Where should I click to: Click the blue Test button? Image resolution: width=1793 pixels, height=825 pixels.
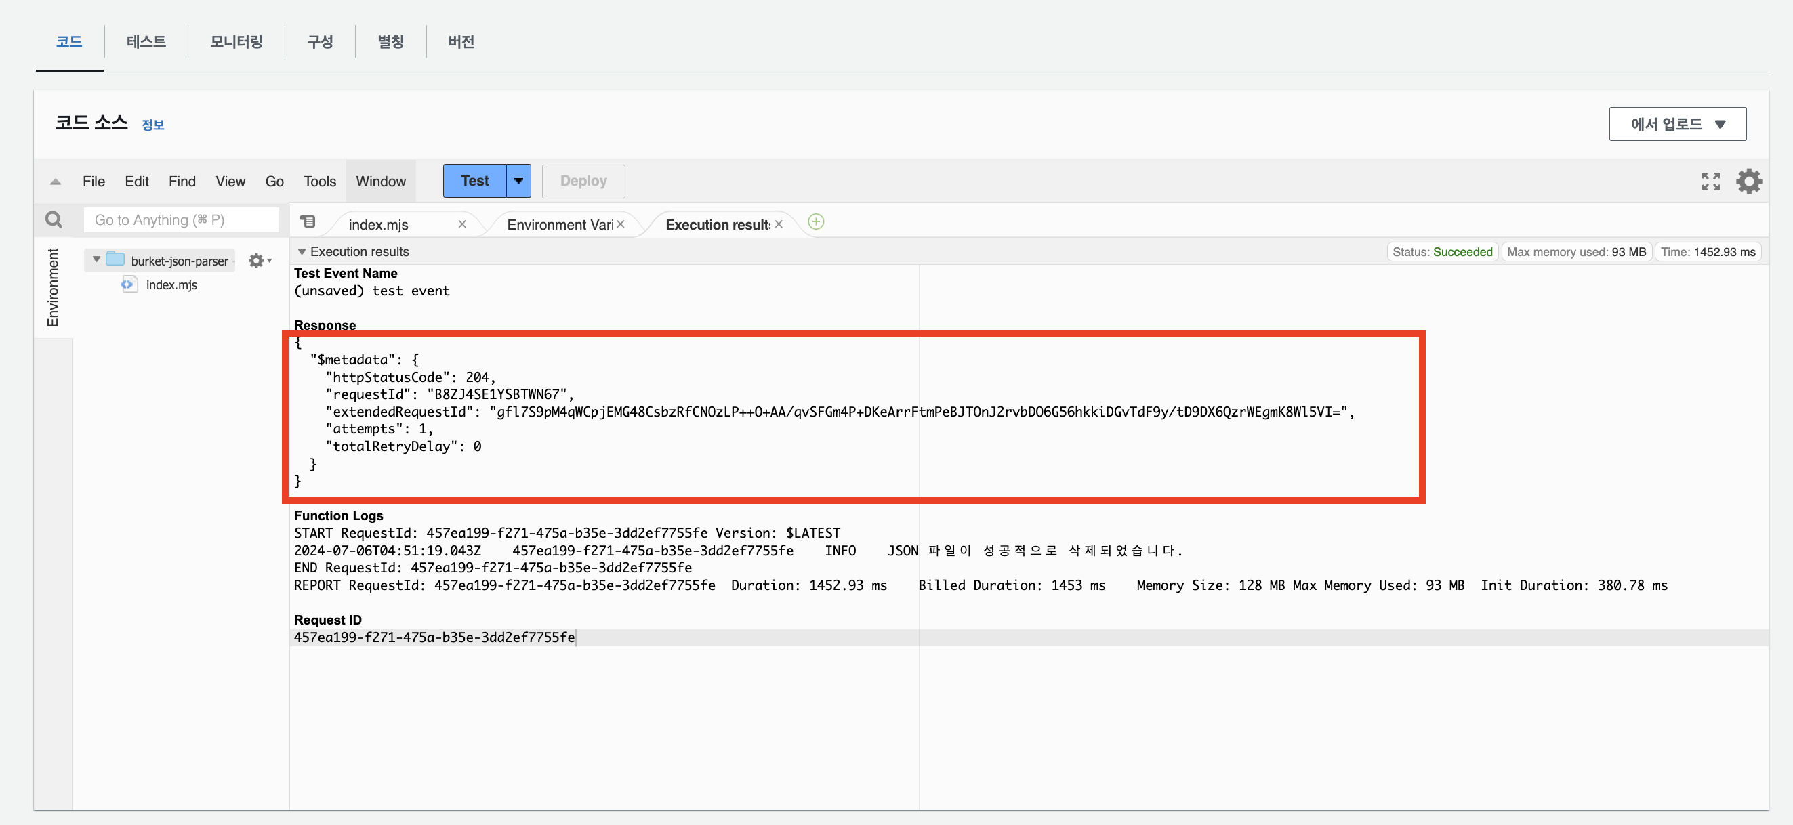(x=475, y=181)
